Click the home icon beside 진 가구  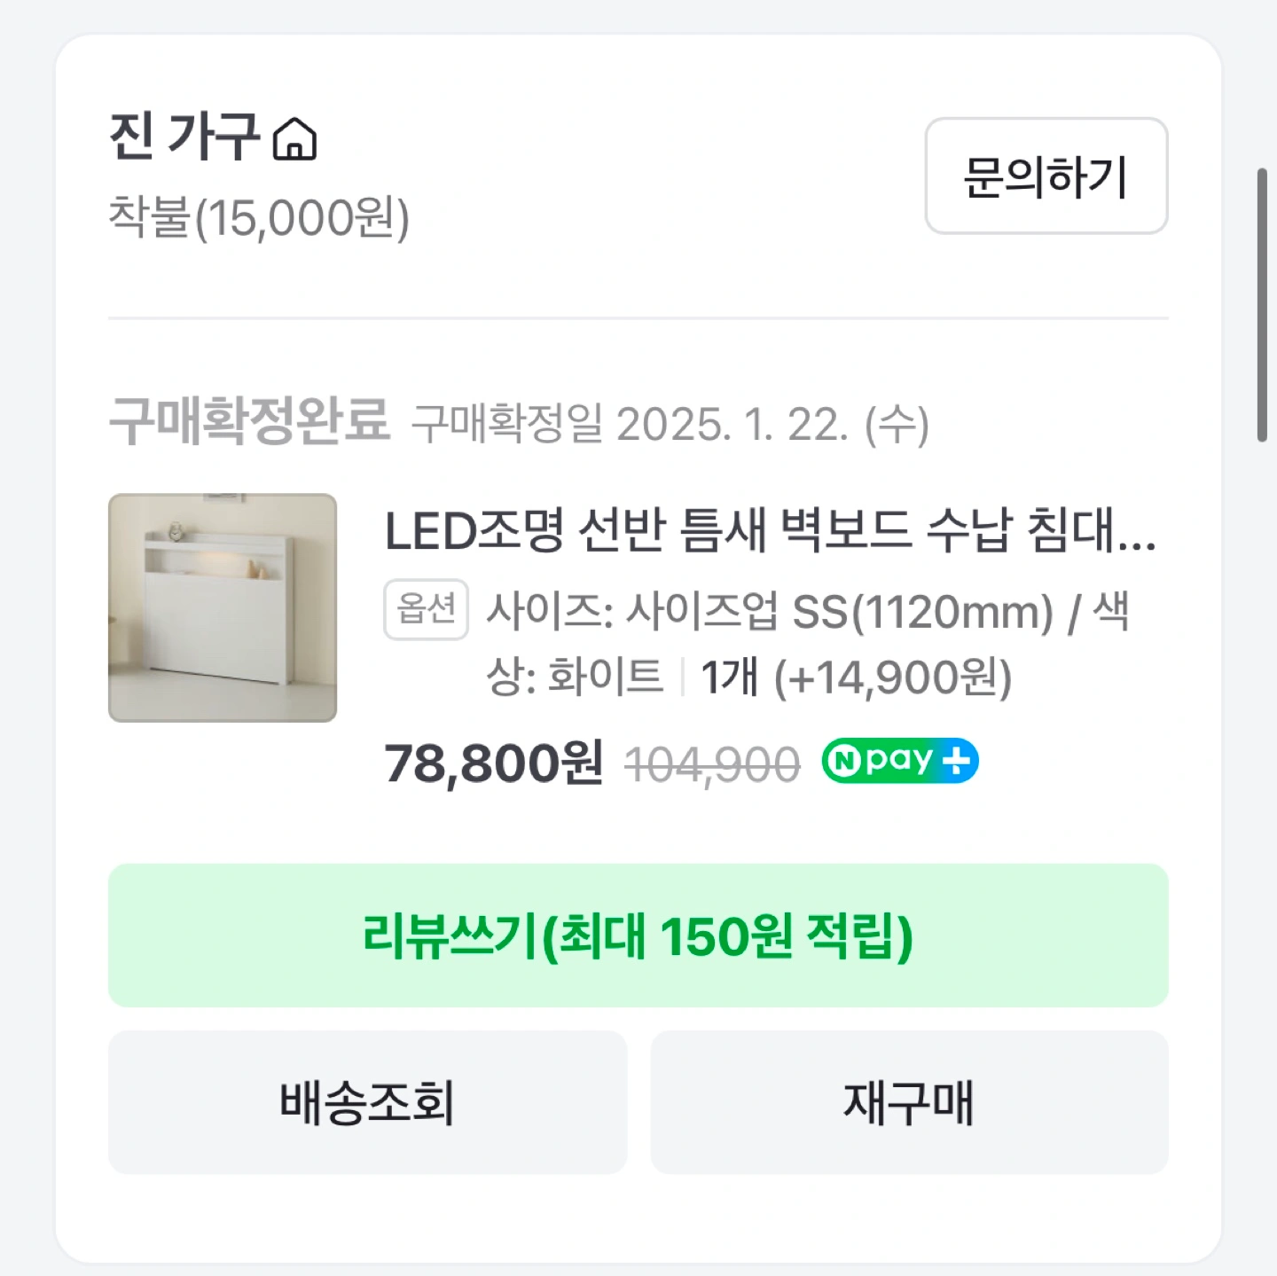click(x=294, y=140)
